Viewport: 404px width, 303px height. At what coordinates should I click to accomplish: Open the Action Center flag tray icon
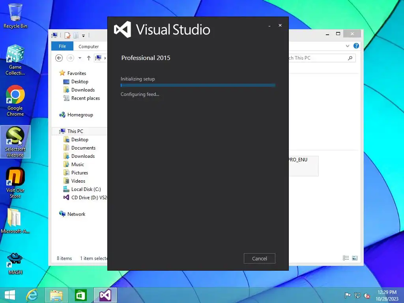pyautogui.click(x=348, y=295)
